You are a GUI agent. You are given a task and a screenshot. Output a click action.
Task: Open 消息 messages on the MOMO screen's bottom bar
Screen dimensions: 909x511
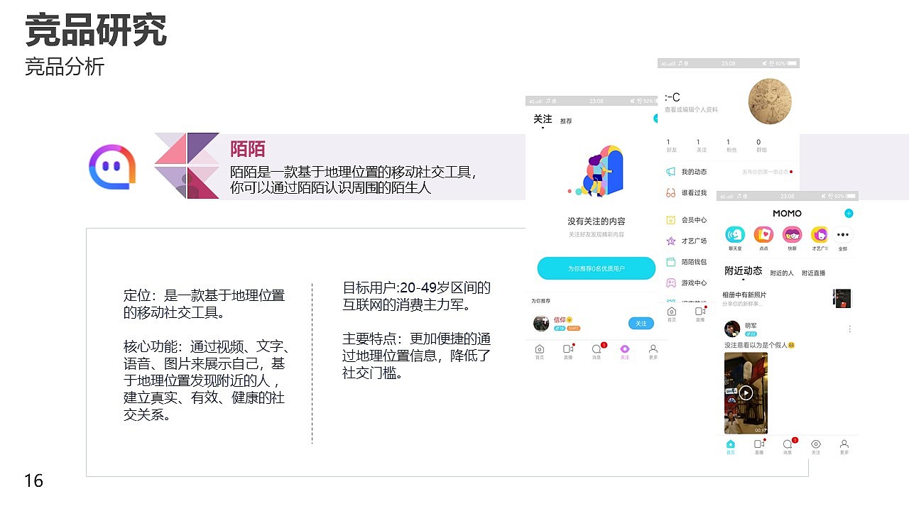(788, 446)
